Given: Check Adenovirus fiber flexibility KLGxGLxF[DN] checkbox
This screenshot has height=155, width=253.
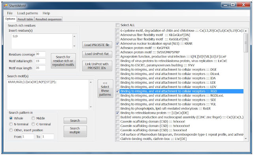Looking at the screenshot, I should tap(117, 35).
